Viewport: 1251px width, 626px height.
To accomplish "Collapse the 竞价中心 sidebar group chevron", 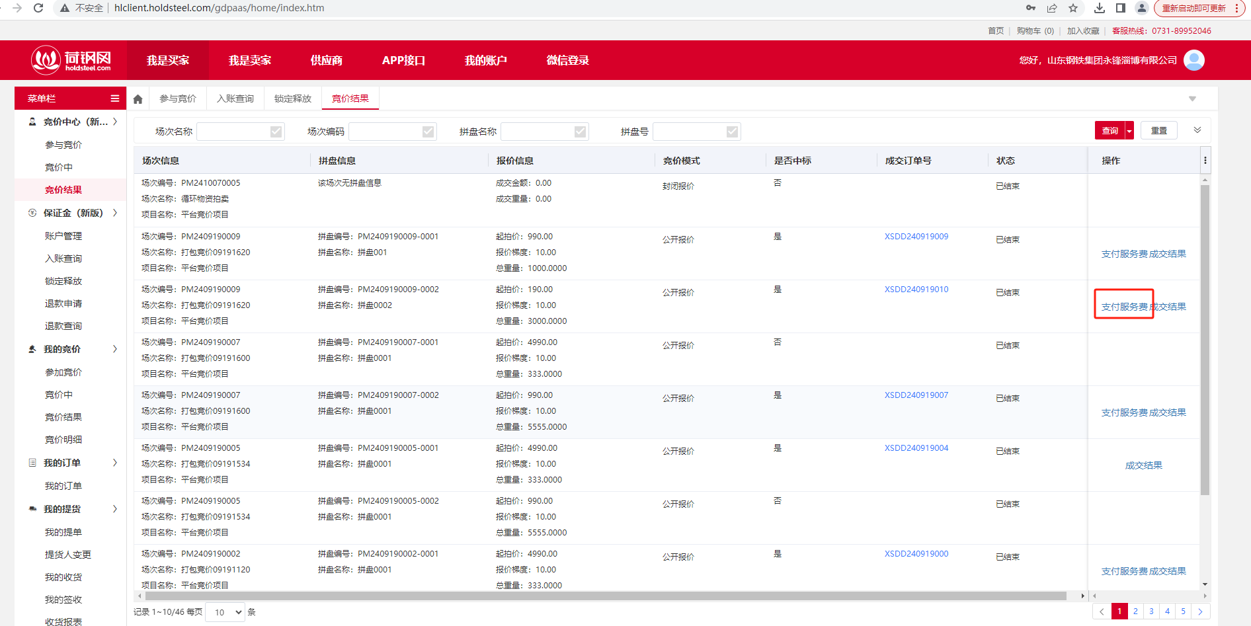I will [115, 122].
